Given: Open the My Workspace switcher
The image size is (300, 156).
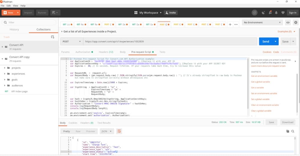Looking at the screenshot, I should tap(148, 13).
